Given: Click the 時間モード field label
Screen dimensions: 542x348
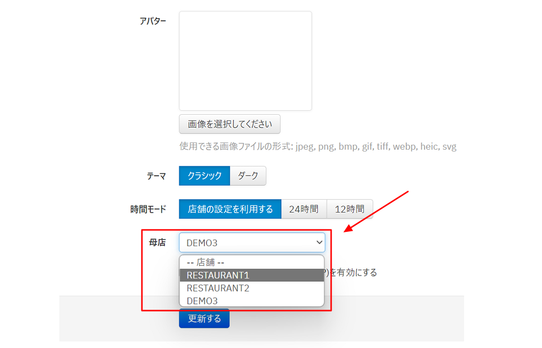Looking at the screenshot, I should click(x=148, y=209).
